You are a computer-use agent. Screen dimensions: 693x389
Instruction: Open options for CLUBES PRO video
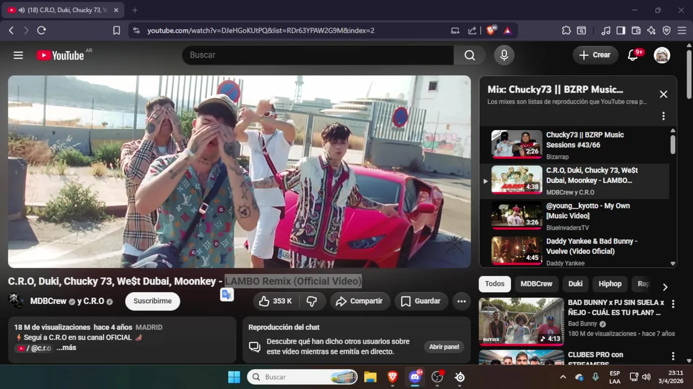pos(673,357)
